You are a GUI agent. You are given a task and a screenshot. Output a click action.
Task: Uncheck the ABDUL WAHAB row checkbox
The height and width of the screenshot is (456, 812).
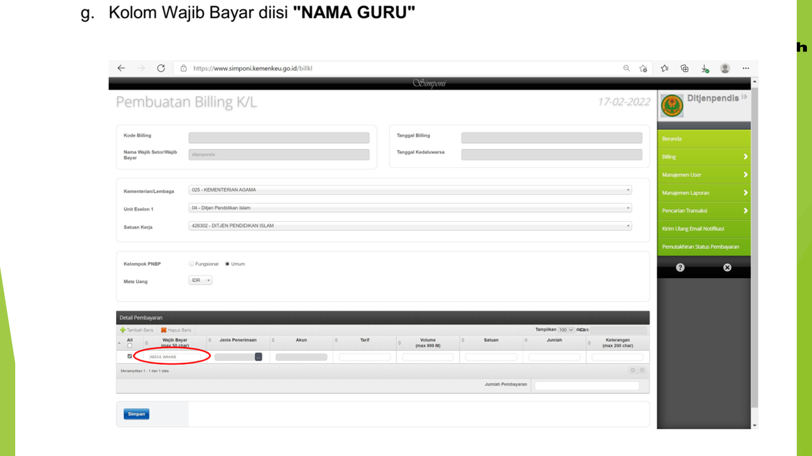coord(130,357)
